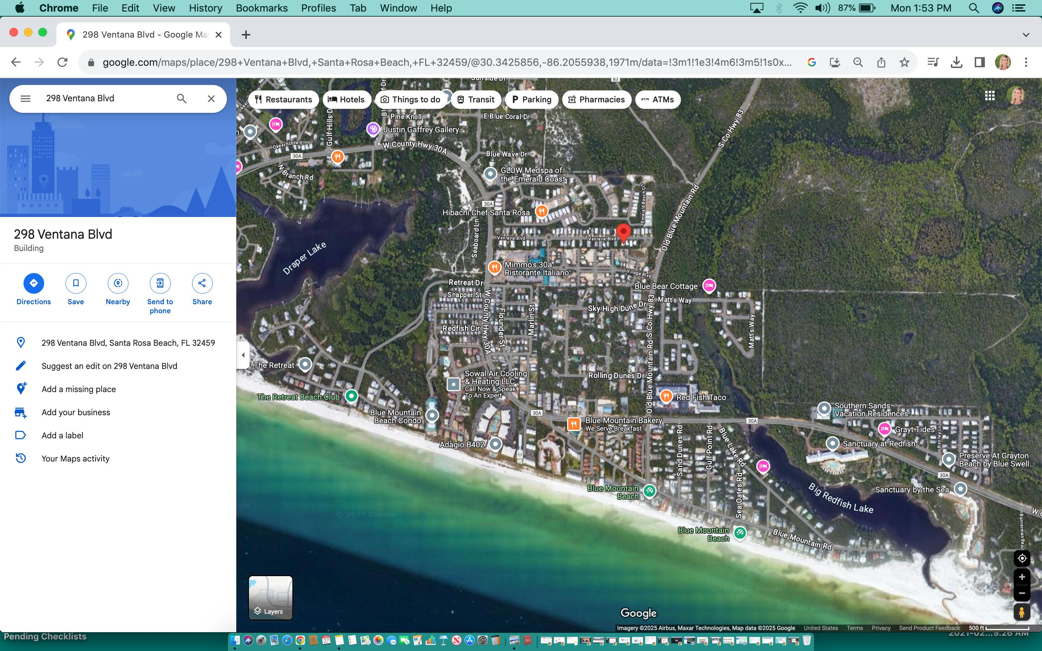Screen dimensions: 1042x651
Task: Select The Retreat Beach Club marker
Action: [351, 396]
